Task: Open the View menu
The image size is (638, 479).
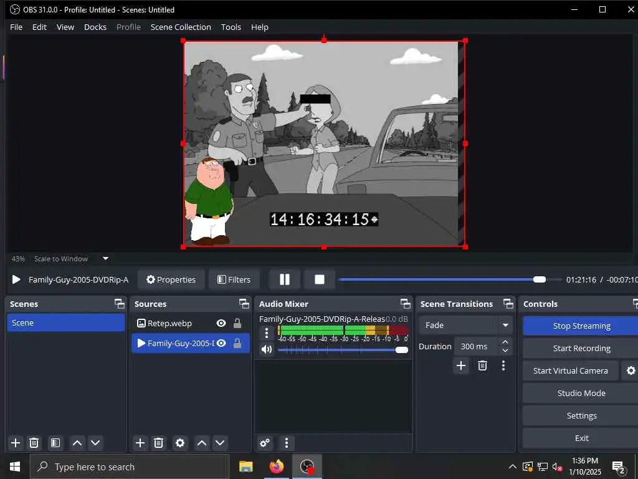Action: click(65, 27)
